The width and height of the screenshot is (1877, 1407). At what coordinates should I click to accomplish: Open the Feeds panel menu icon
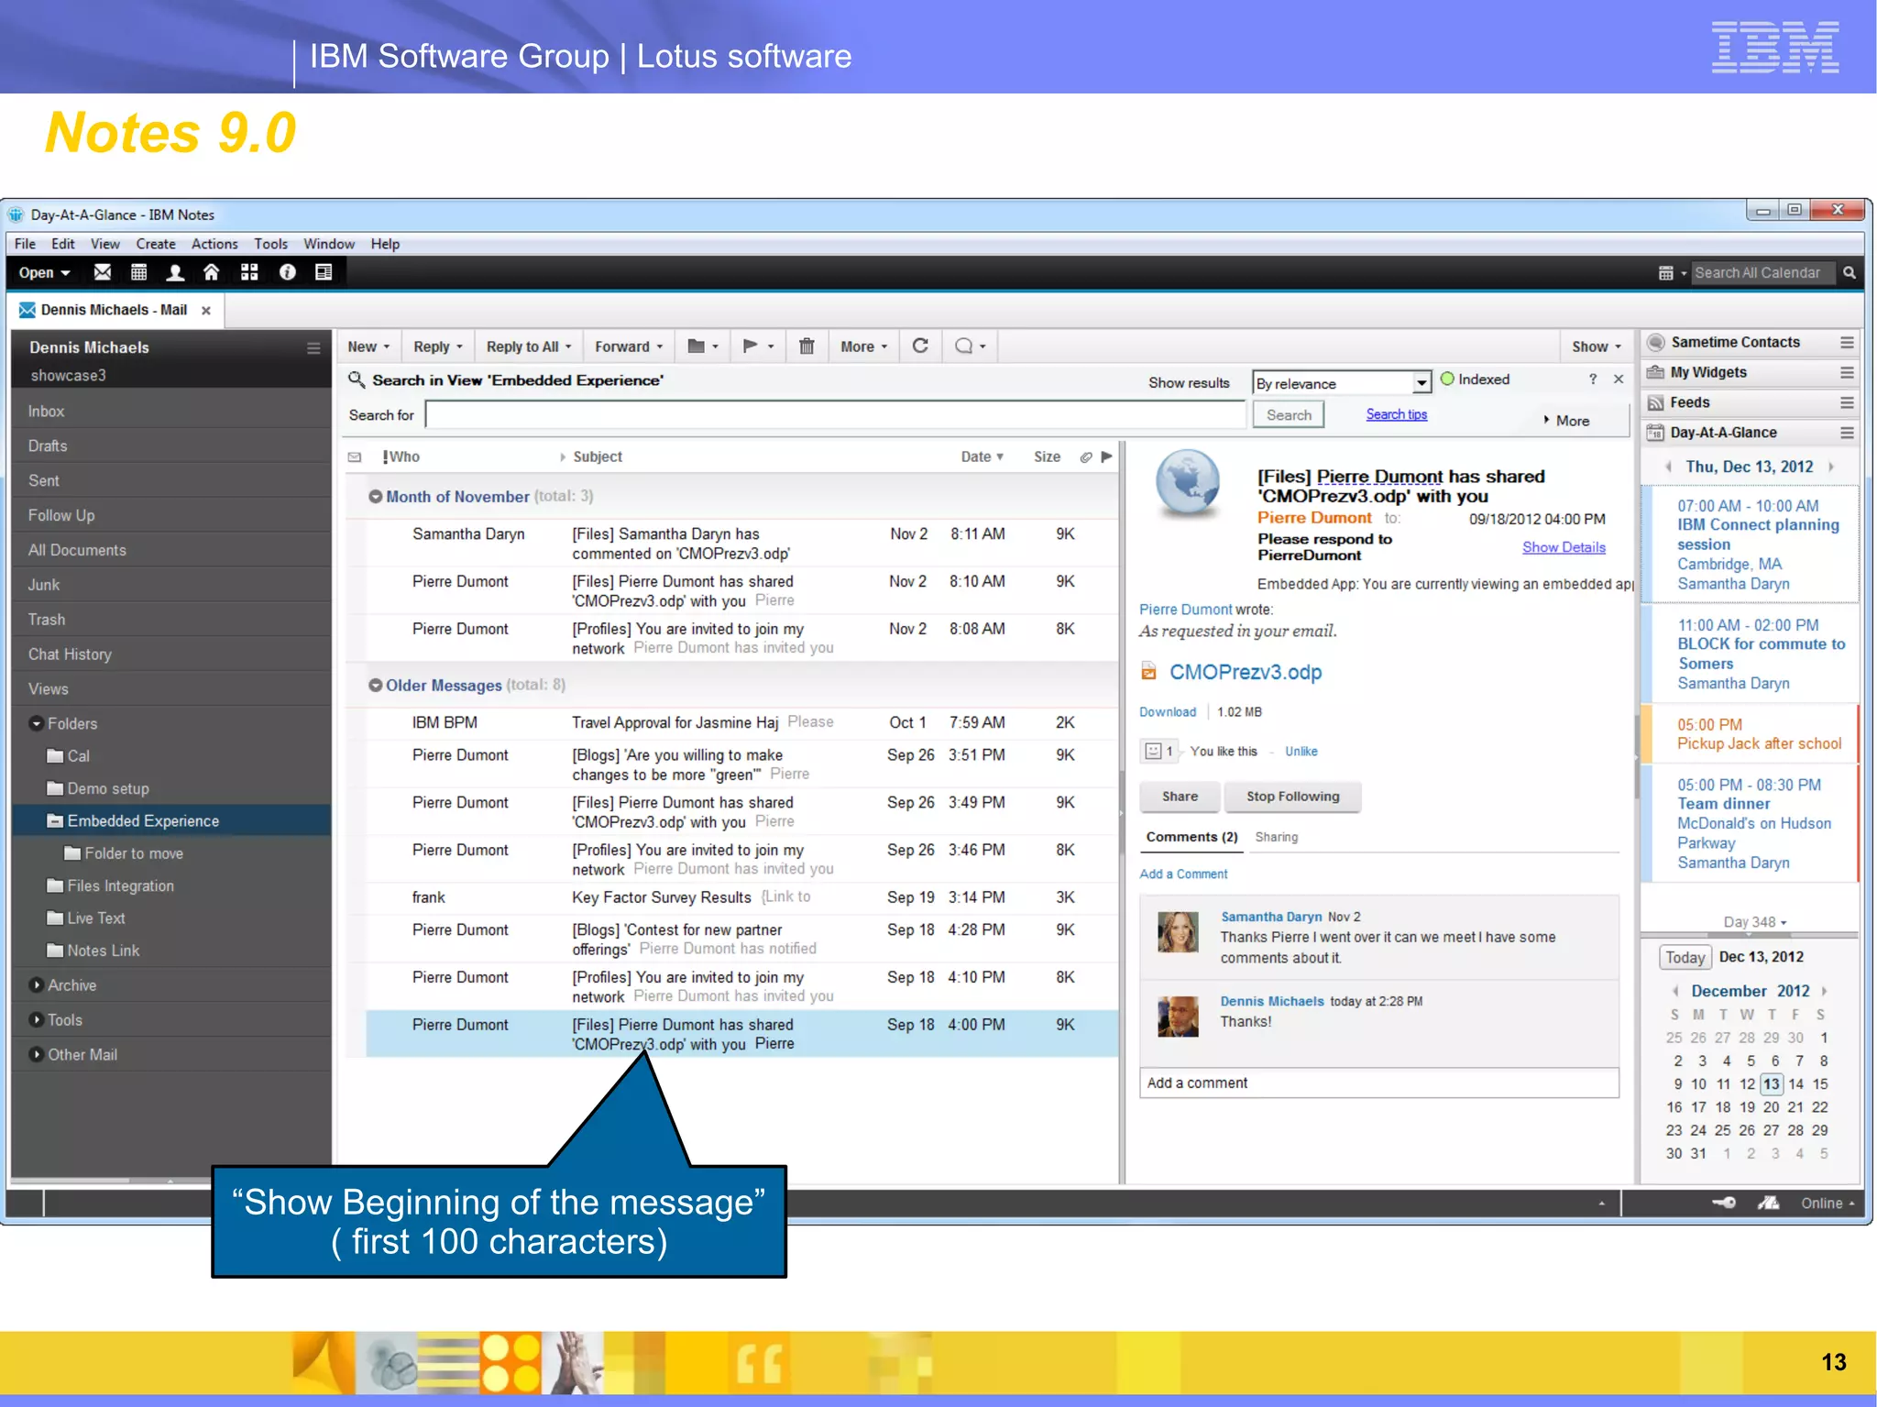tap(1847, 403)
